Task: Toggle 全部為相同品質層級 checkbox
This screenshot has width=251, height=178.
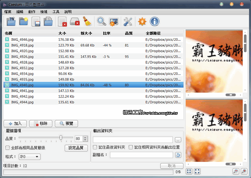Action: [x=8, y=148]
